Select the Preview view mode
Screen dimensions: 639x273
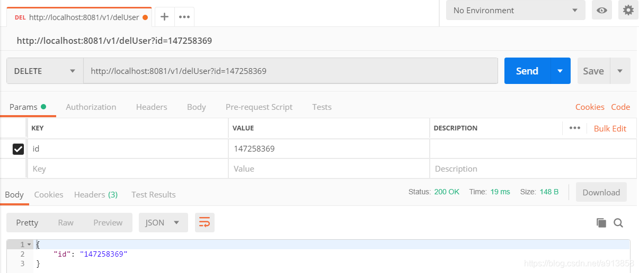pos(108,222)
